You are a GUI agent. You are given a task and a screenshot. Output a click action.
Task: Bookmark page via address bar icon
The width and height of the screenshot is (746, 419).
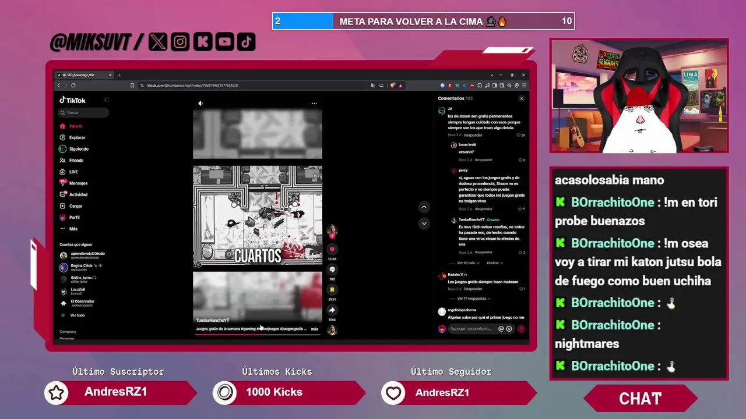pos(132,86)
